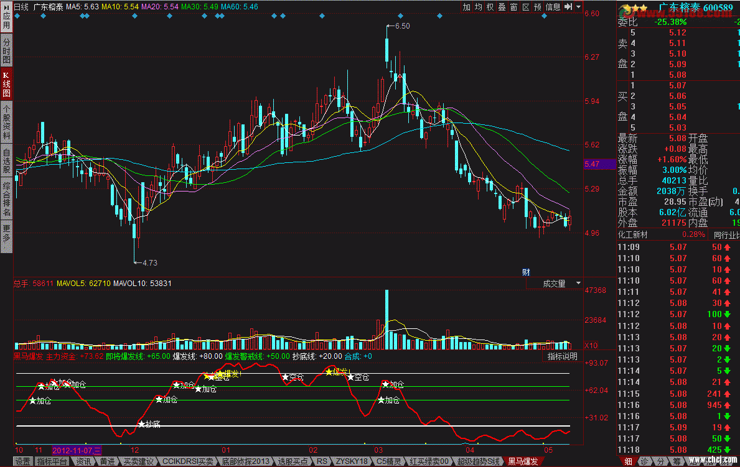Toggle the 均 moving average button
Viewport: 740px width, 467px height.
(478, 7)
